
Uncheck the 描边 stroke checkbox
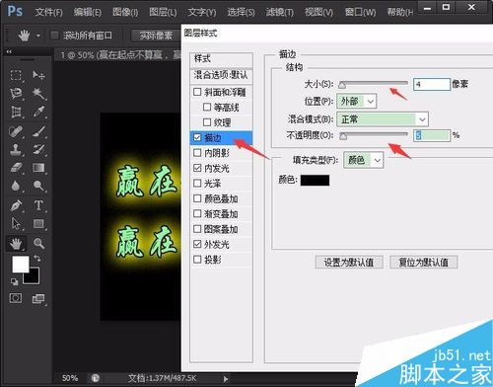tap(197, 137)
